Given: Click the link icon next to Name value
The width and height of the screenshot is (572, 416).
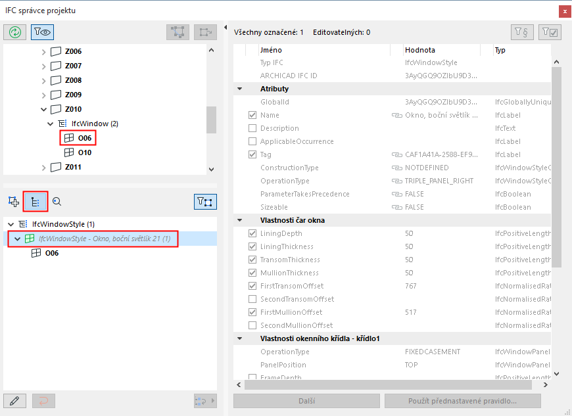Looking at the screenshot, I should pyautogui.click(x=397, y=115).
